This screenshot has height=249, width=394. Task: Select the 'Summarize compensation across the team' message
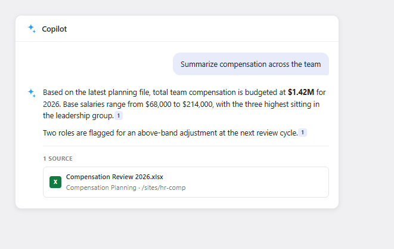(x=251, y=64)
